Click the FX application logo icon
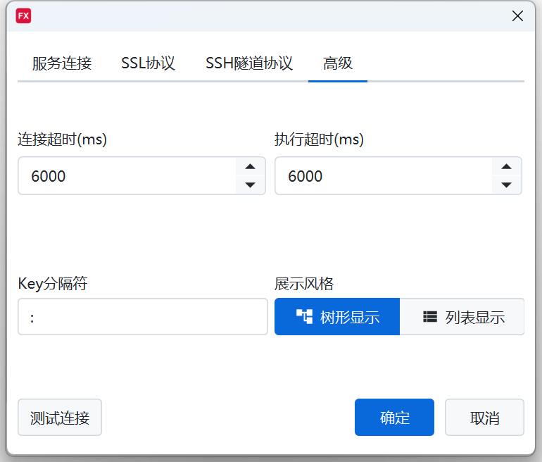 click(23, 16)
